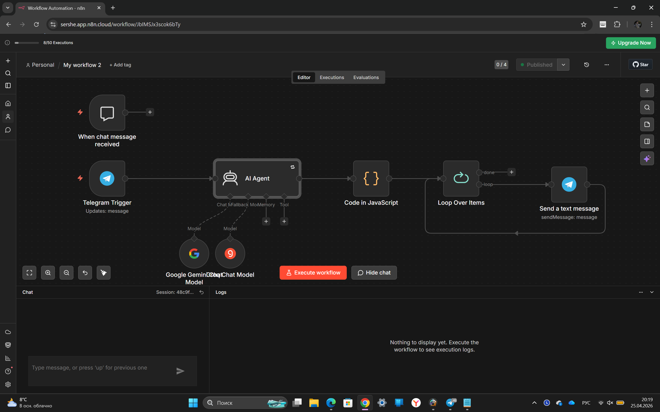Screen dimensions: 660x412
Task: Open search from the left sidebar
Action: [8, 73]
